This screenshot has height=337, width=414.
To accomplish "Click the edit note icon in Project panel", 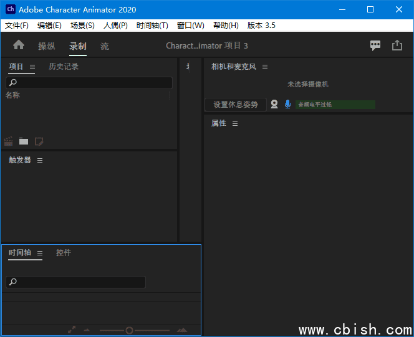I will click(39, 141).
